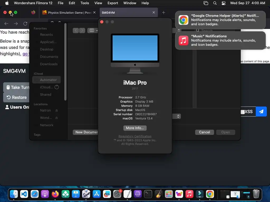Select Network under Locations

(46, 125)
